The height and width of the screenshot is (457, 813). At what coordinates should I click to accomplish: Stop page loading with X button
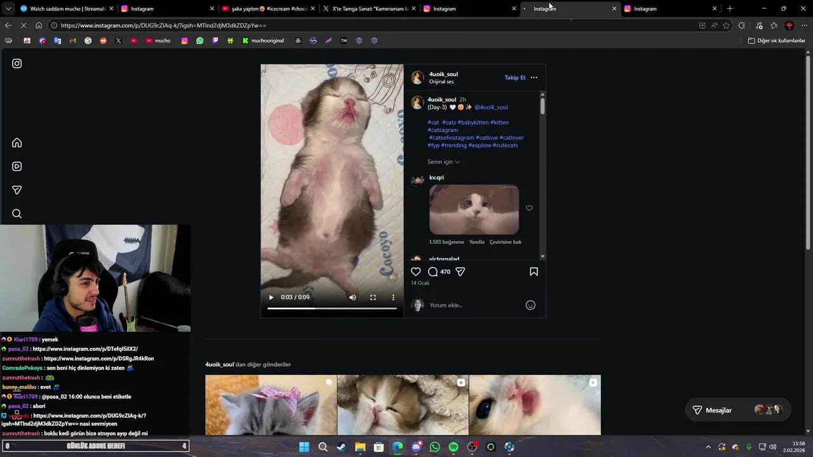[24, 25]
